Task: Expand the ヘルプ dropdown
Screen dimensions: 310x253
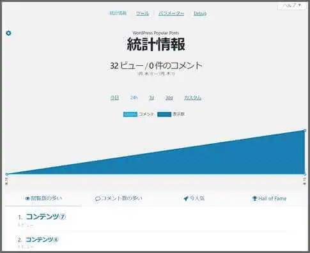Action: [292, 6]
